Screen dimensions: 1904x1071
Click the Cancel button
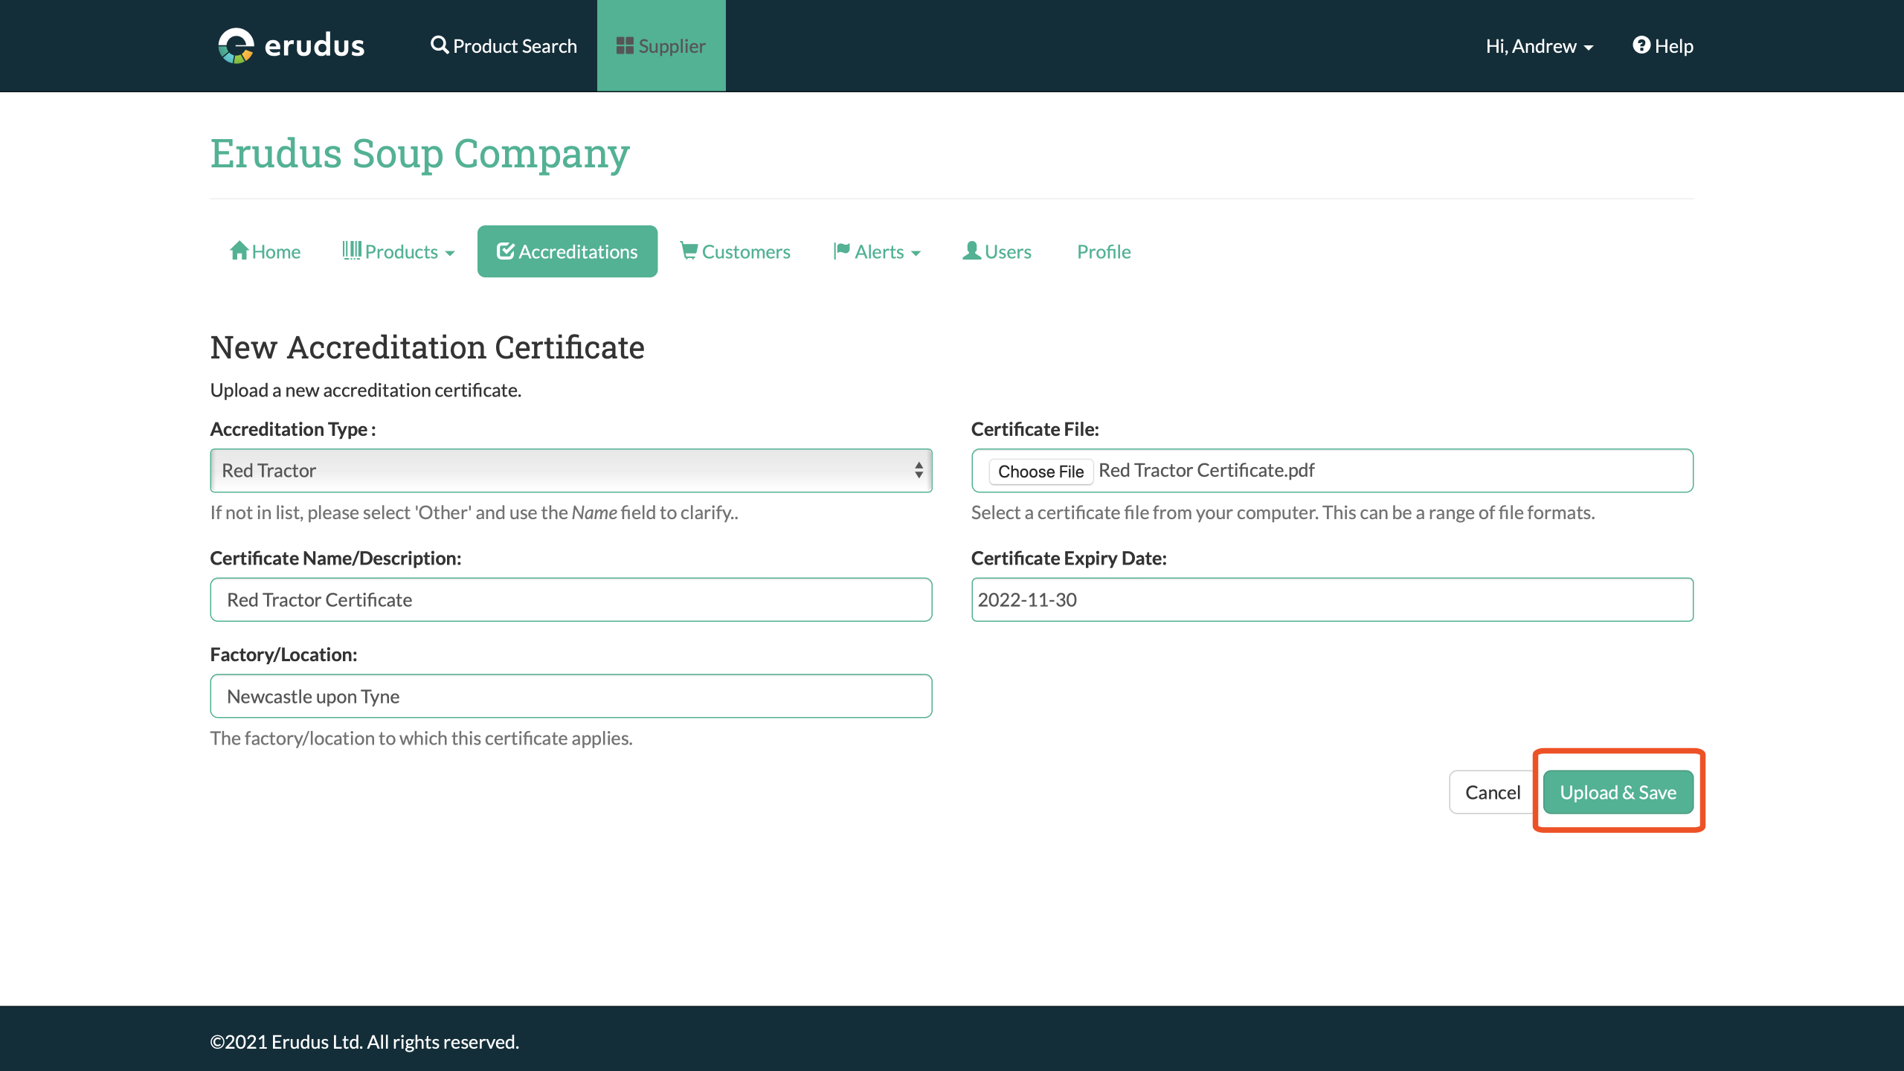(1492, 792)
